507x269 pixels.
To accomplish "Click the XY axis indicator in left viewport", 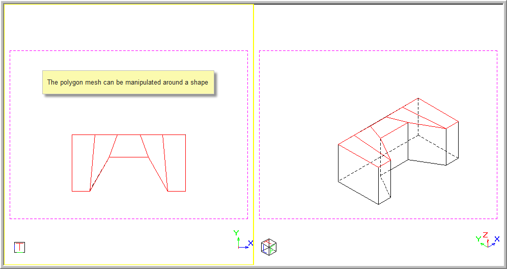I will pyautogui.click(x=242, y=240).
